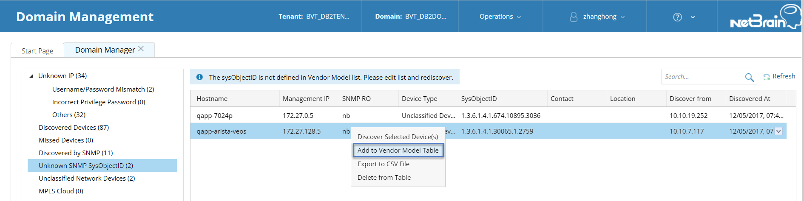This screenshot has height=201, width=804.
Task: Expand the zhanghong user dropdown
Action: pyautogui.click(x=622, y=17)
